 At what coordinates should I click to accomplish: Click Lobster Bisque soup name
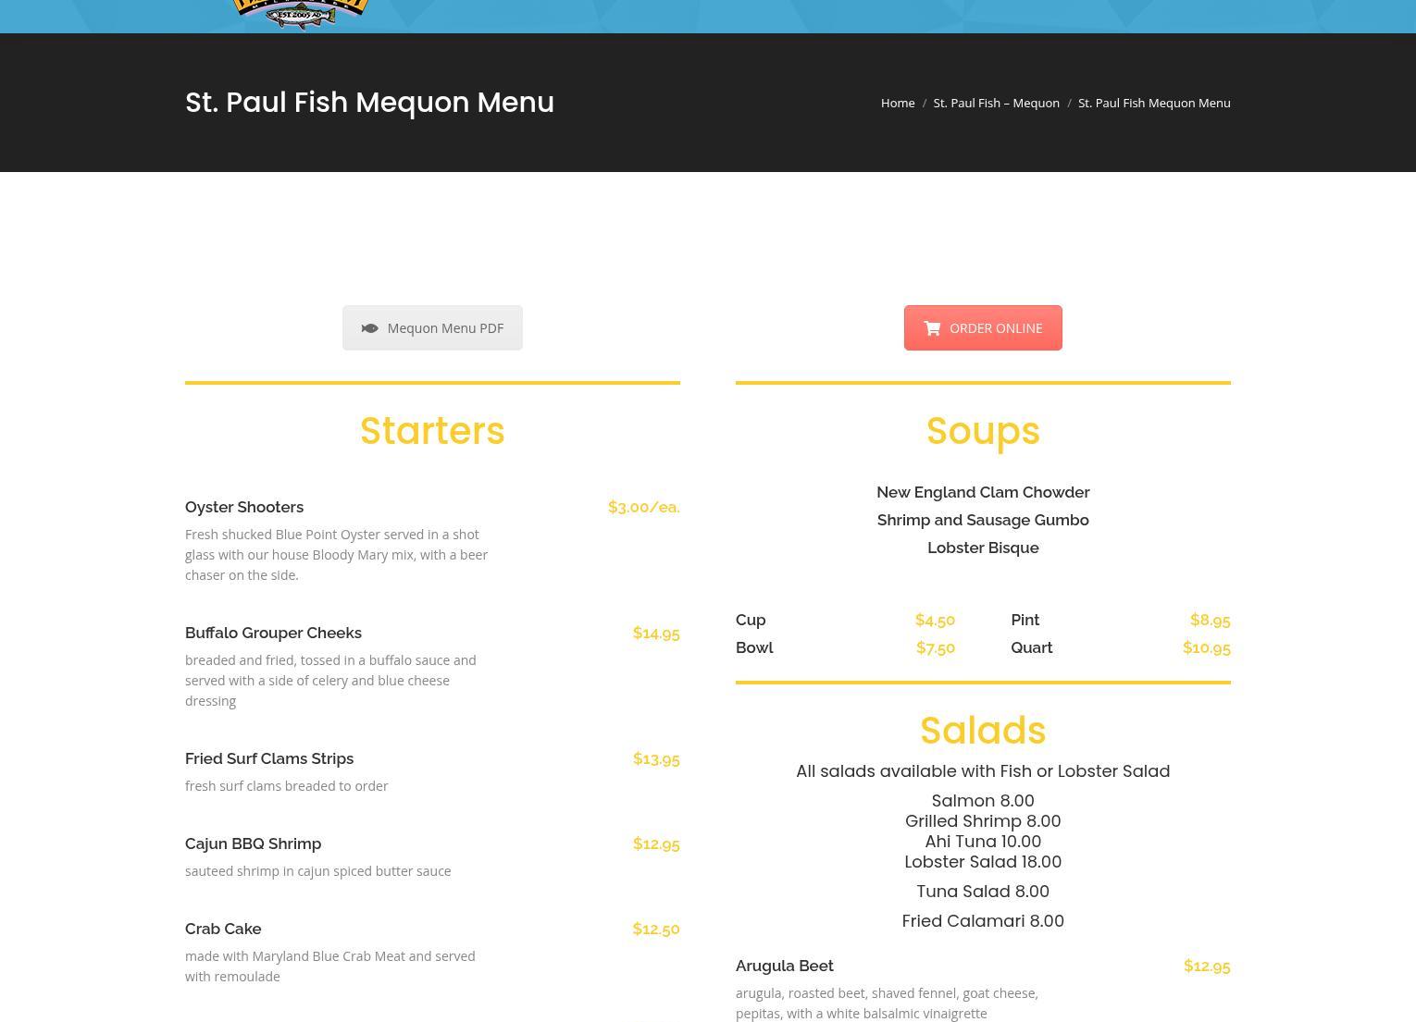point(983,548)
